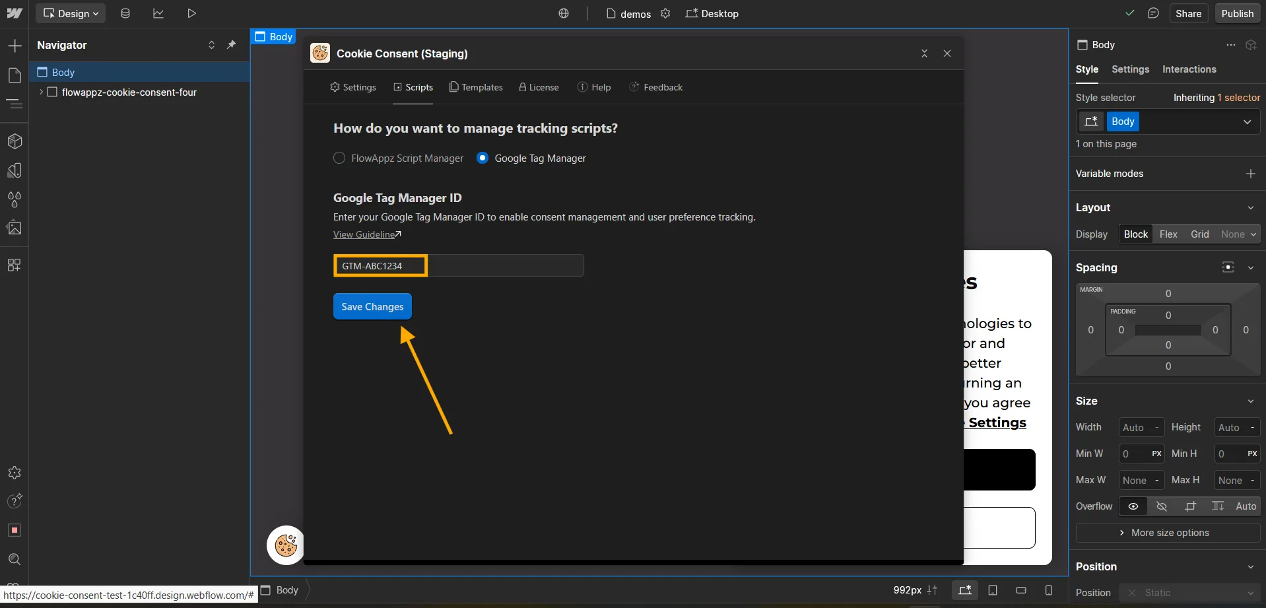Click the cookie icon on canvas
This screenshot has width=1266, height=608.
(286, 545)
